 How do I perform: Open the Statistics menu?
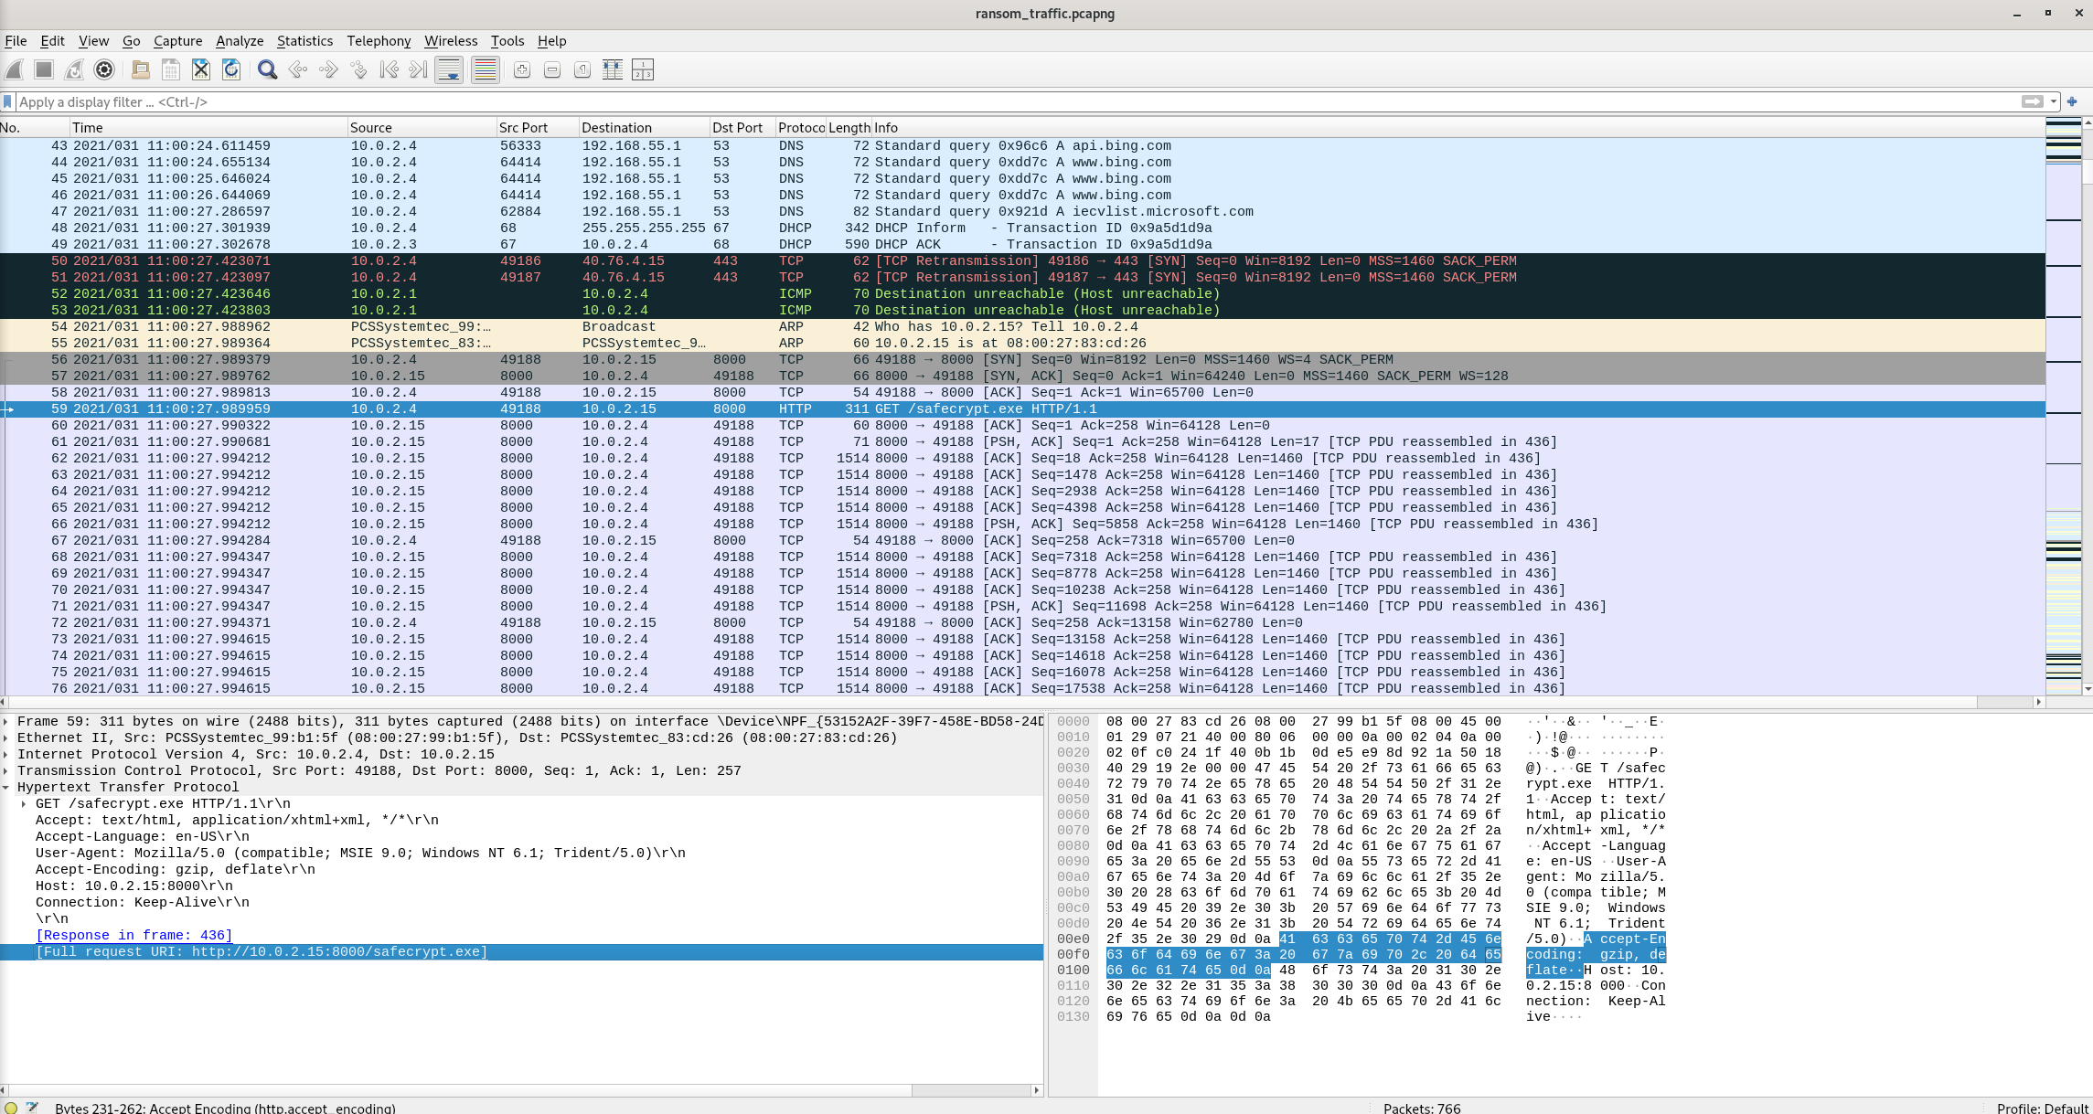pos(304,40)
